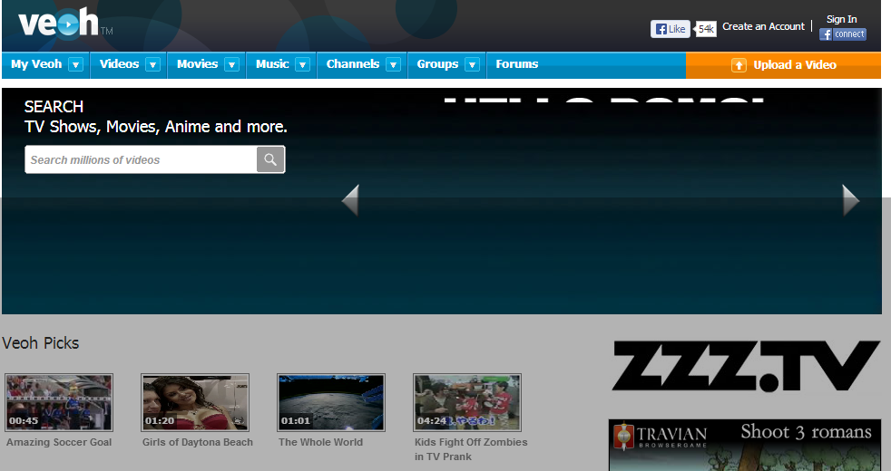891x471 pixels.
Task: Open the My Veoh menu
Action: point(36,64)
